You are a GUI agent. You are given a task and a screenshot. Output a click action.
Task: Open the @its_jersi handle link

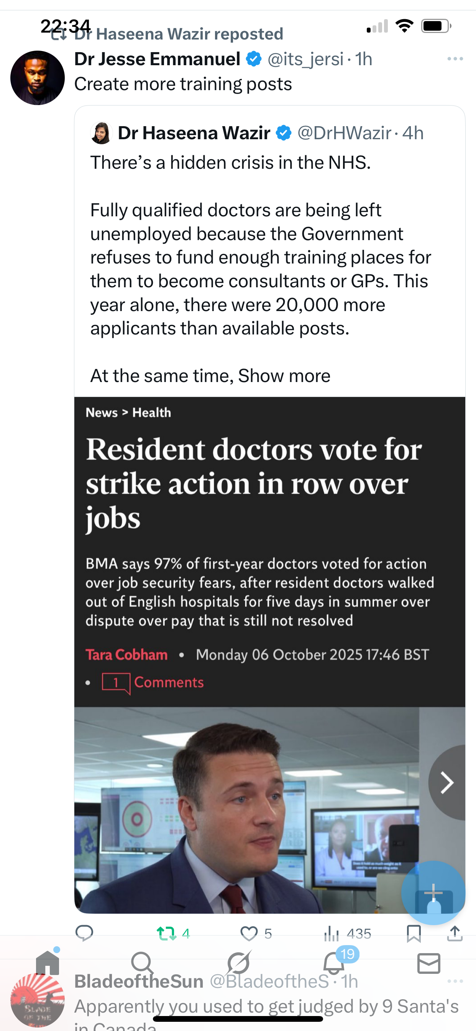click(305, 59)
